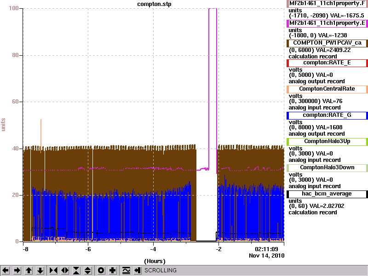Click 'calculation record' under hac_bcm_average

[x=313, y=213]
